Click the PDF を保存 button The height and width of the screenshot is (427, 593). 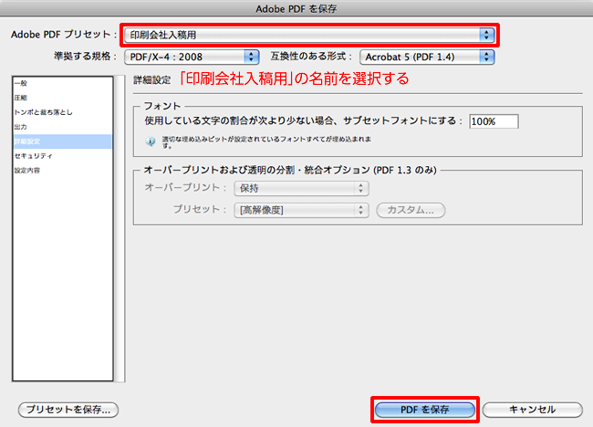pos(425,410)
